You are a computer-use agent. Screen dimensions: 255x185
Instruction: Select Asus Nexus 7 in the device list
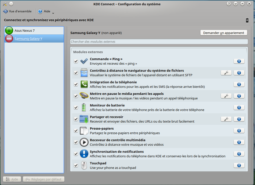[x=24, y=30]
